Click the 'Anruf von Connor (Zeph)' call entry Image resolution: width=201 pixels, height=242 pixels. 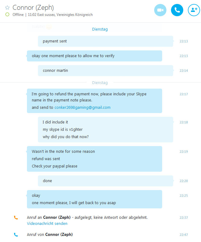50,235
